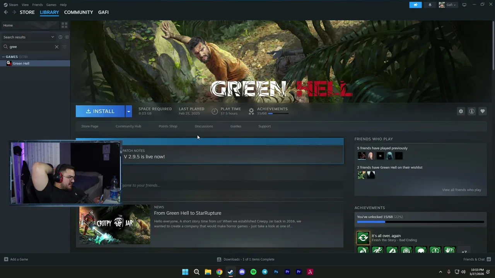The height and width of the screenshot is (278, 495).
Task: Open Spotify from the taskbar
Action: coord(253,272)
